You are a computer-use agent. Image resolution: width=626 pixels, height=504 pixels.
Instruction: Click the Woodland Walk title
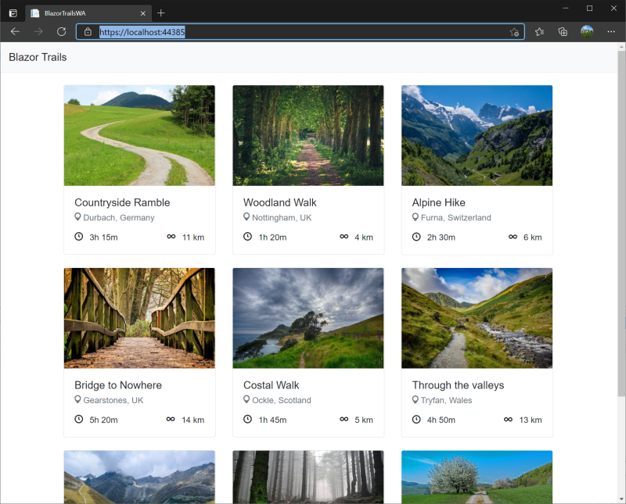tap(280, 202)
